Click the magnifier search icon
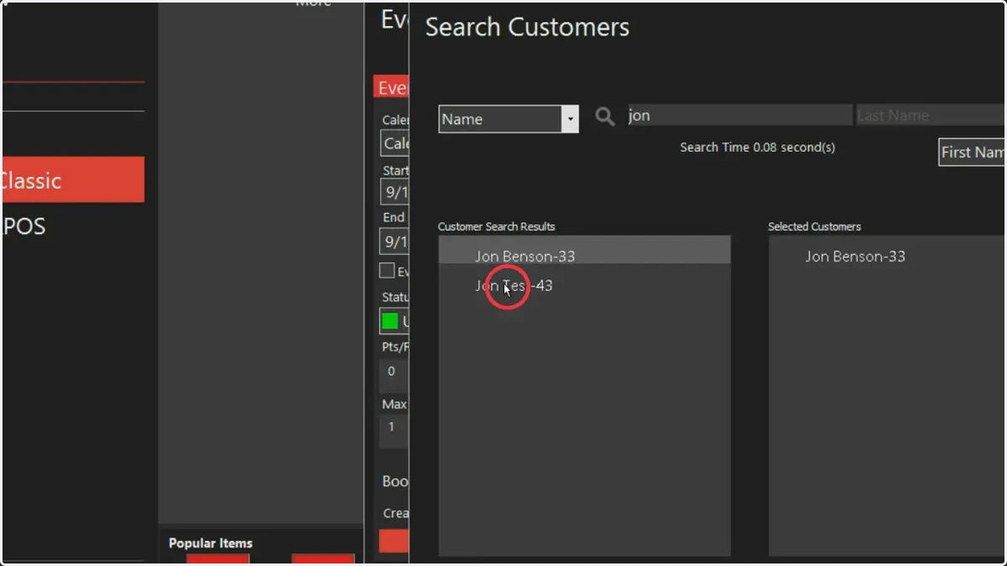Image resolution: width=1007 pixels, height=566 pixels. (605, 117)
